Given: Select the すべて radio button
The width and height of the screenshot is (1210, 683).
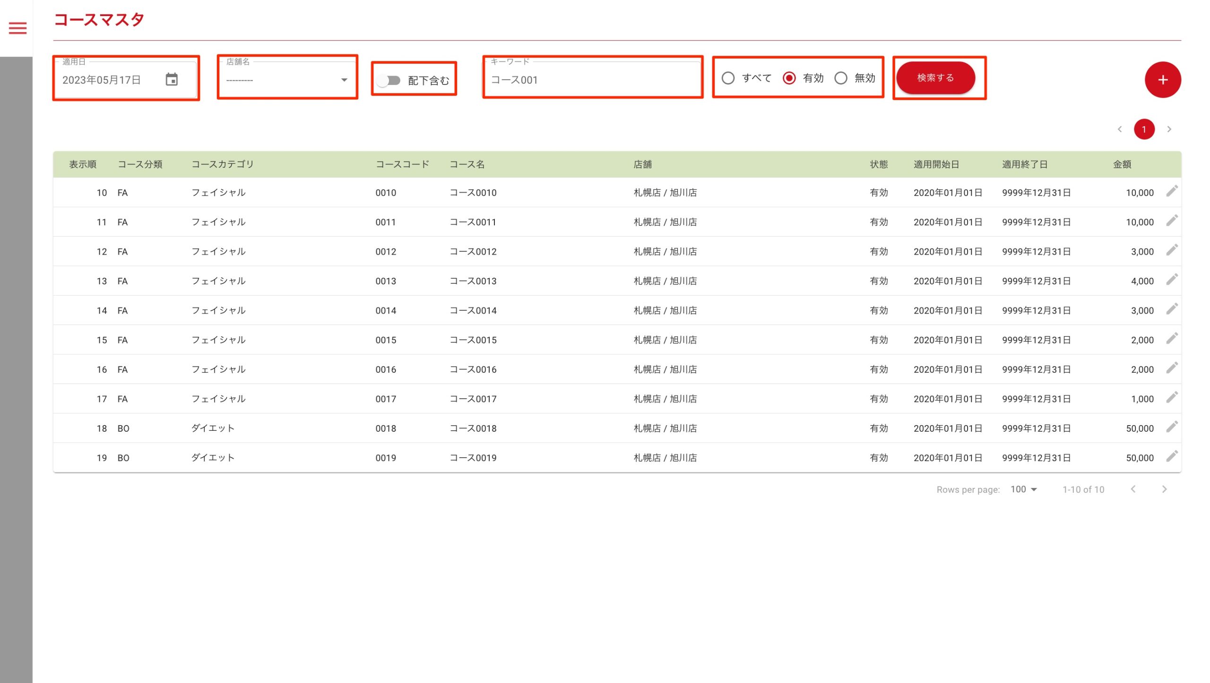Looking at the screenshot, I should coord(728,78).
